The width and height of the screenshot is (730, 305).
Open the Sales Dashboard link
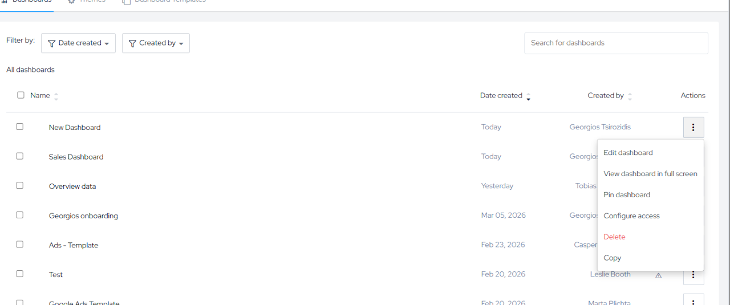coord(76,157)
